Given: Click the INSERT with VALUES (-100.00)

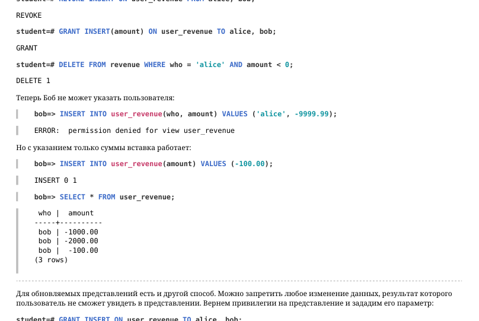Looking at the screenshot, I should (x=154, y=164).
